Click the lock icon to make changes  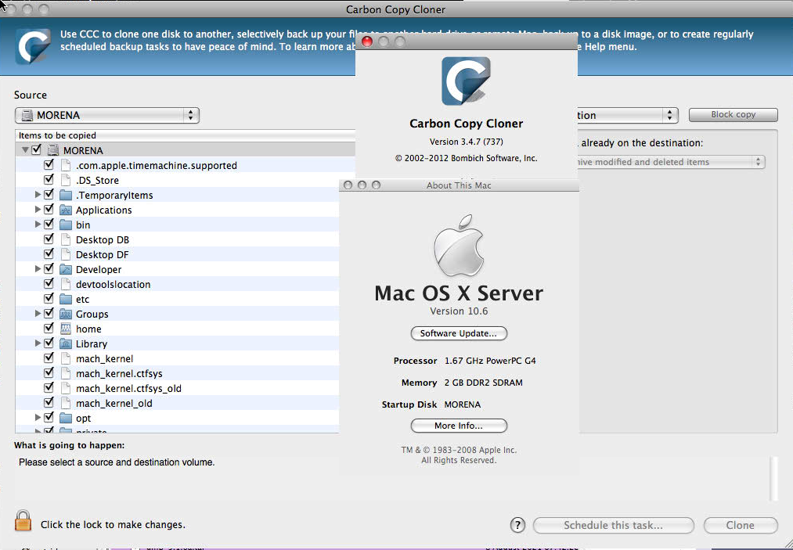tap(23, 520)
